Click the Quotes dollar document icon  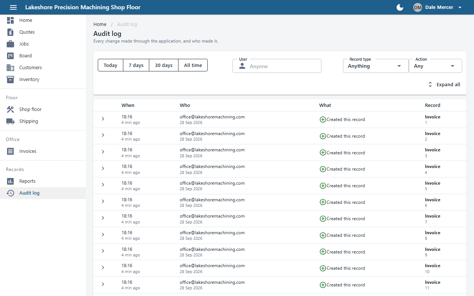(10, 32)
